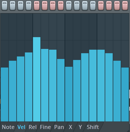
Task: Toggle step 13 pink button
Action: [101, 6]
